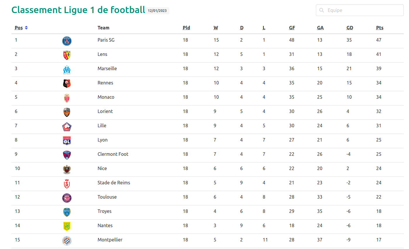Click the 12/01/2023 date badge
This screenshot has width=409, height=249.
157,11
